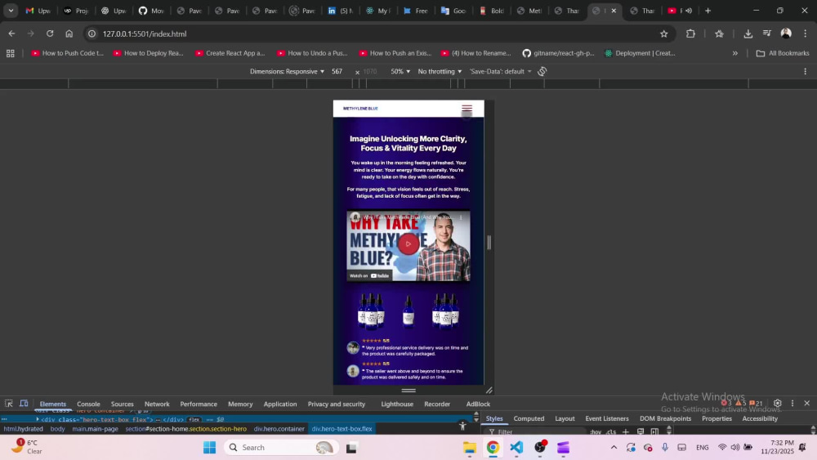Switch to the Performance tab
This screenshot has width=817, height=460.
199,404
